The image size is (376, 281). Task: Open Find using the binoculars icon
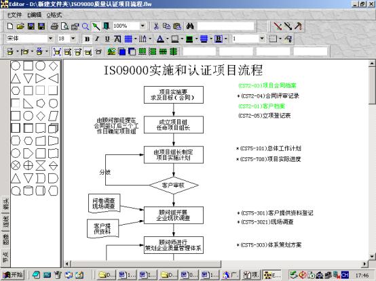(189, 26)
